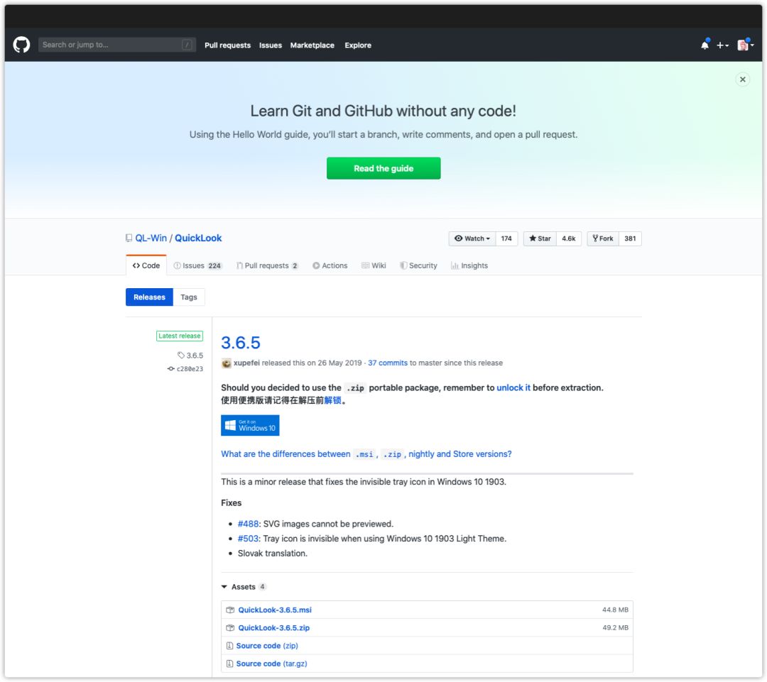Click the 49.2 MB file size
The width and height of the screenshot is (767, 682).
point(615,628)
